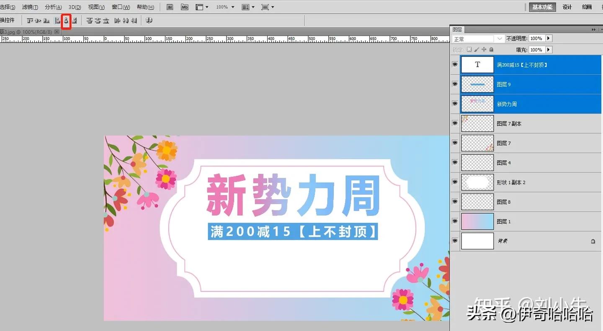Open Mini Bridge with the Mb icon
Screen dimensions: 603x331
(184, 7)
